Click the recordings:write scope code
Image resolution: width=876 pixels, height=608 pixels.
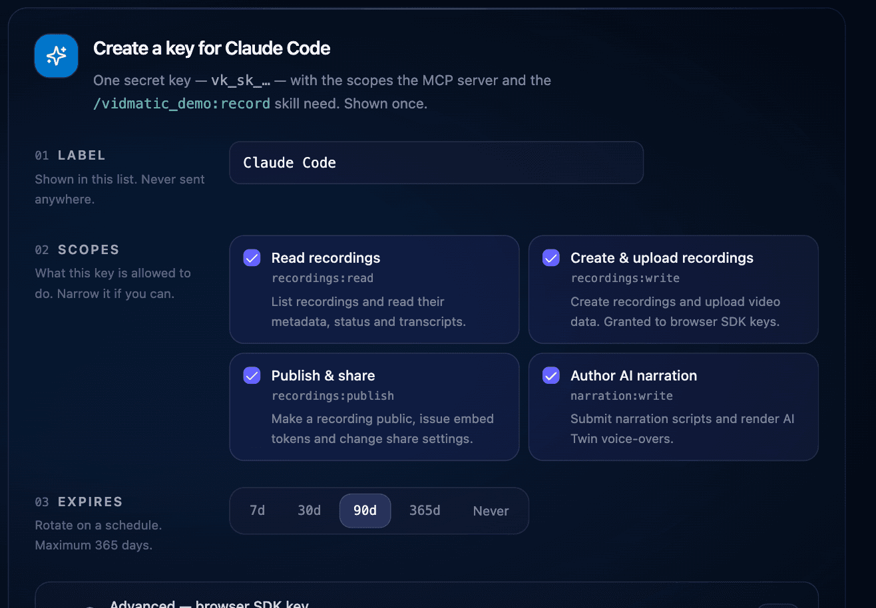click(x=625, y=278)
